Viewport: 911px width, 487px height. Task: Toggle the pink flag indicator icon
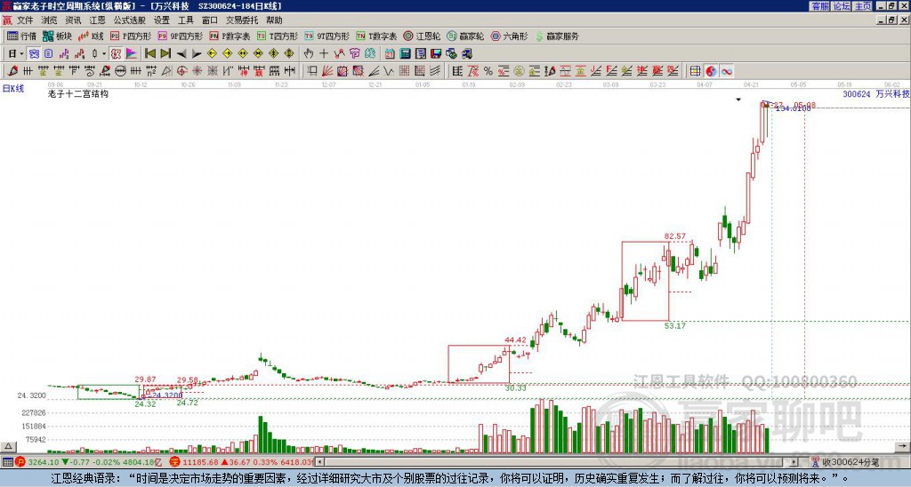click(x=132, y=54)
